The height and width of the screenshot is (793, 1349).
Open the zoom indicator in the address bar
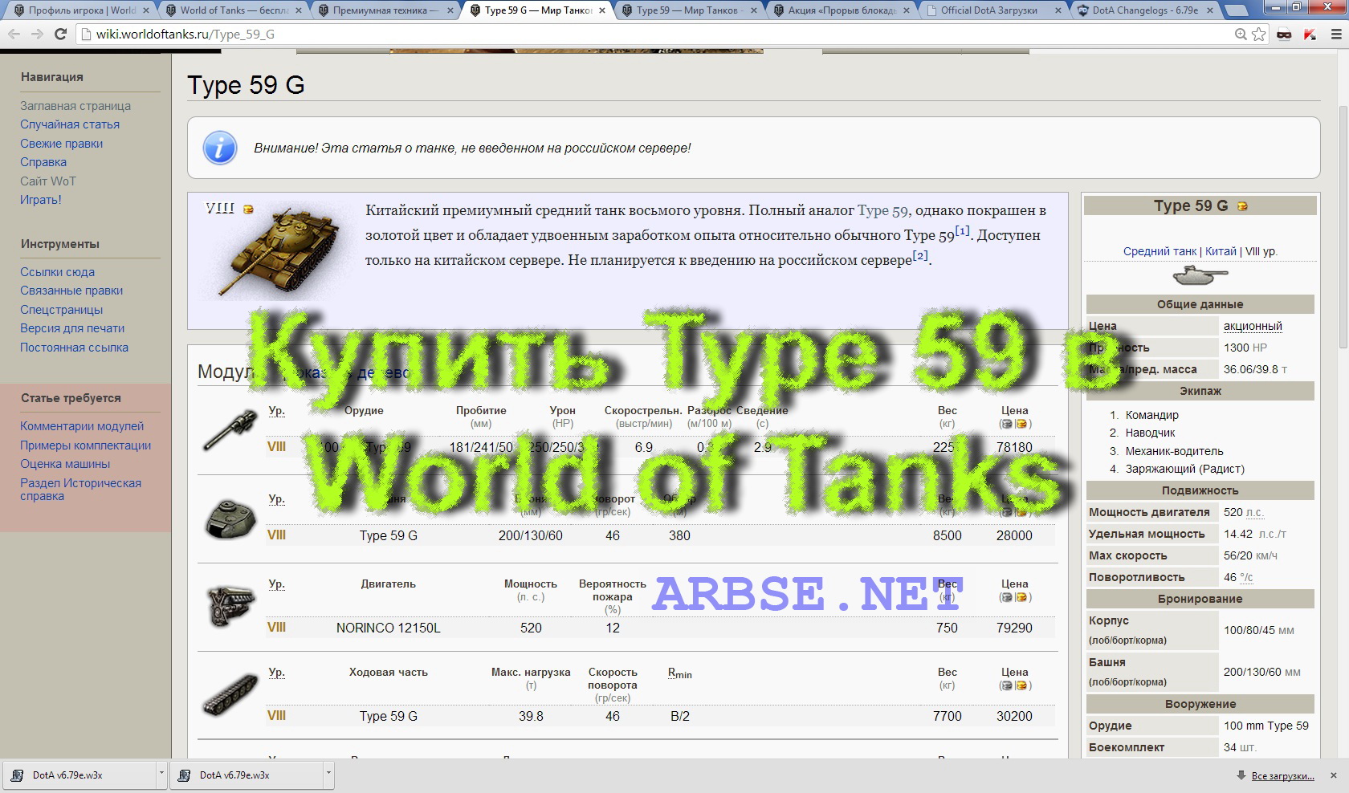click(x=1241, y=34)
